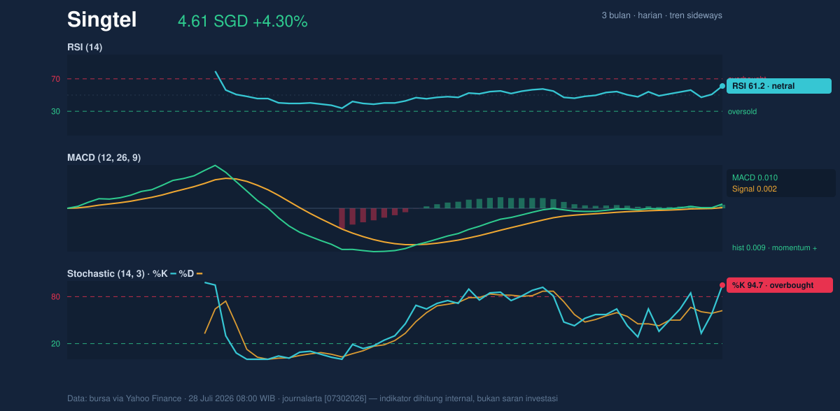The image size is (840, 411).
Task: Click the RSI line end point dot
Action: tap(722, 86)
